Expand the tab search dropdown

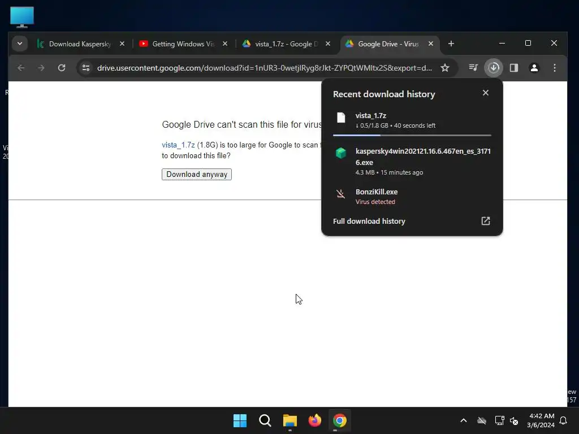(20, 44)
